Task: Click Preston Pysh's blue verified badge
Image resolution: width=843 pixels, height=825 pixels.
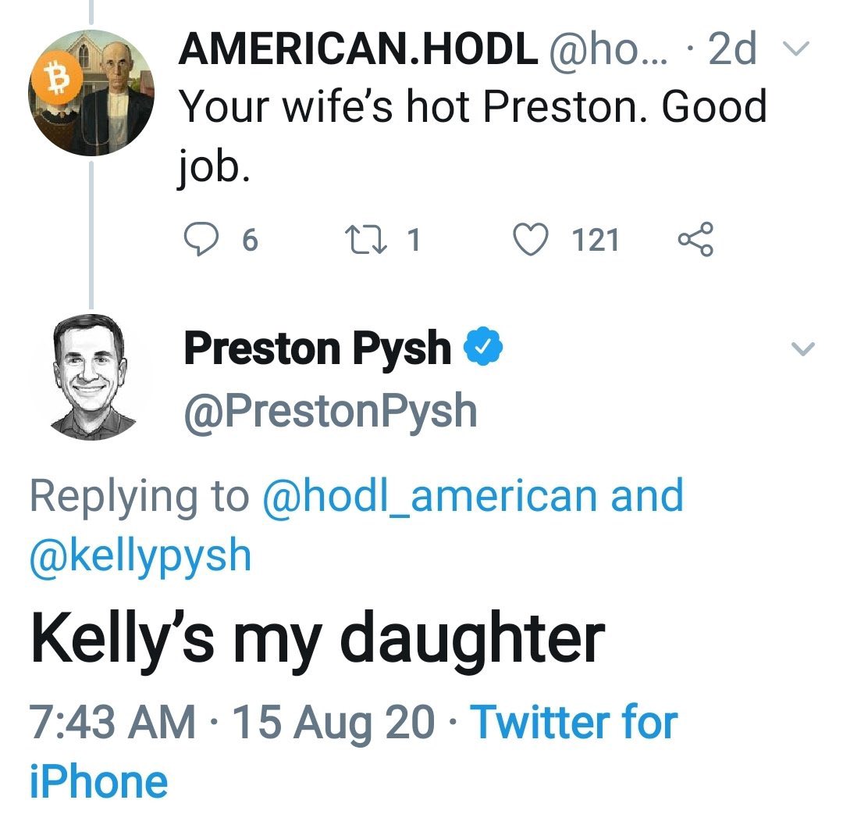Action: 484,348
